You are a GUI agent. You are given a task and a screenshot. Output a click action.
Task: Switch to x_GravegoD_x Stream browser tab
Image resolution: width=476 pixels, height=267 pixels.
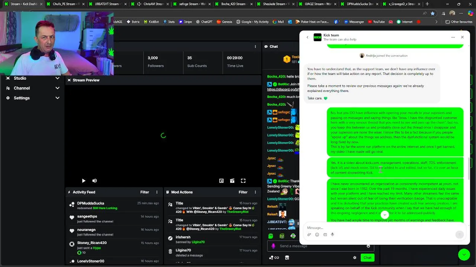(x=402, y=4)
